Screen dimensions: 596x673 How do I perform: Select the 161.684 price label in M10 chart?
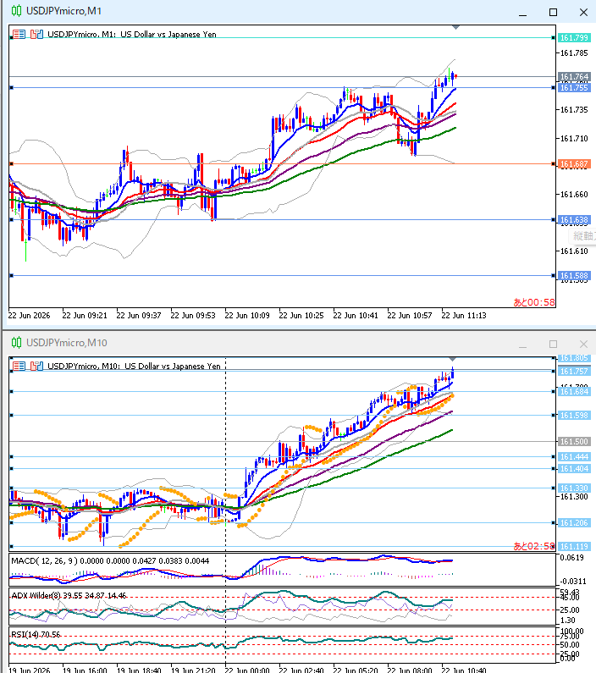574,391
